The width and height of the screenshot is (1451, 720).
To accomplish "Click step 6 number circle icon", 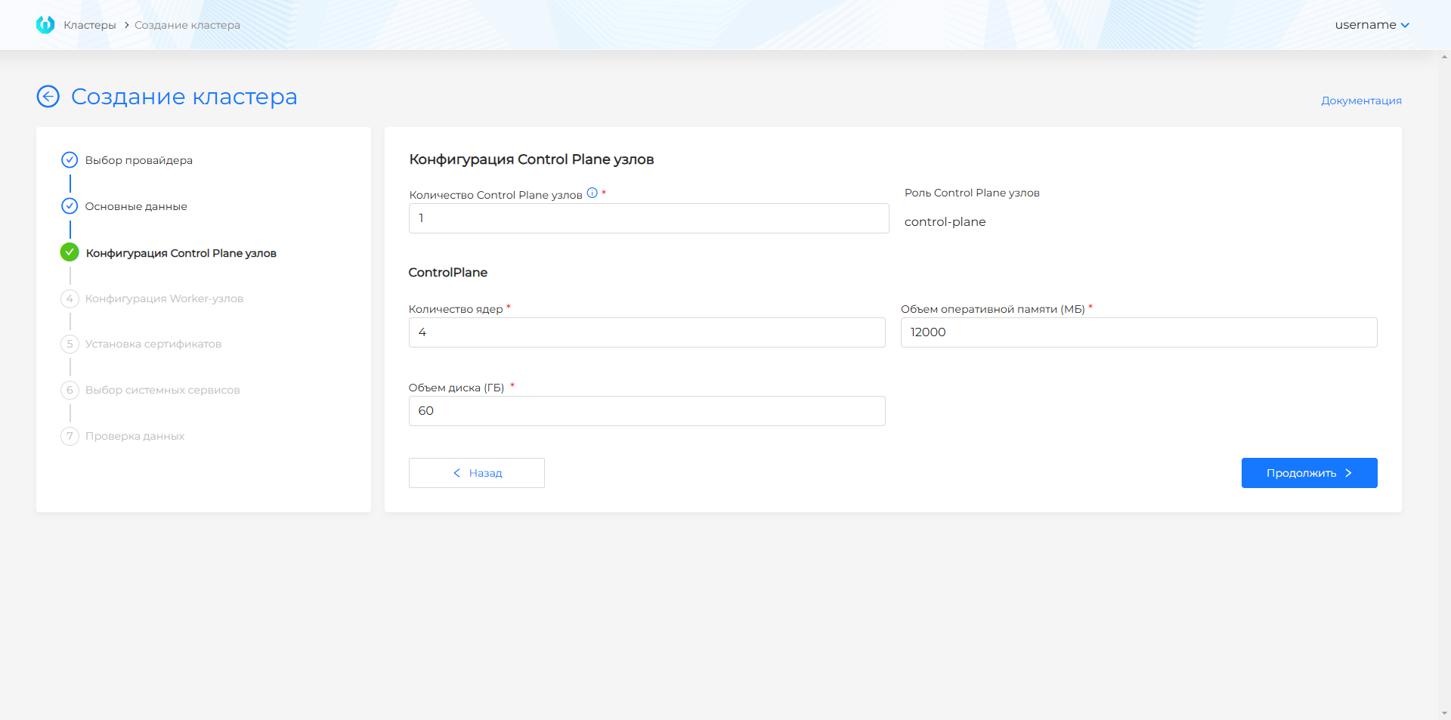I will click(70, 390).
